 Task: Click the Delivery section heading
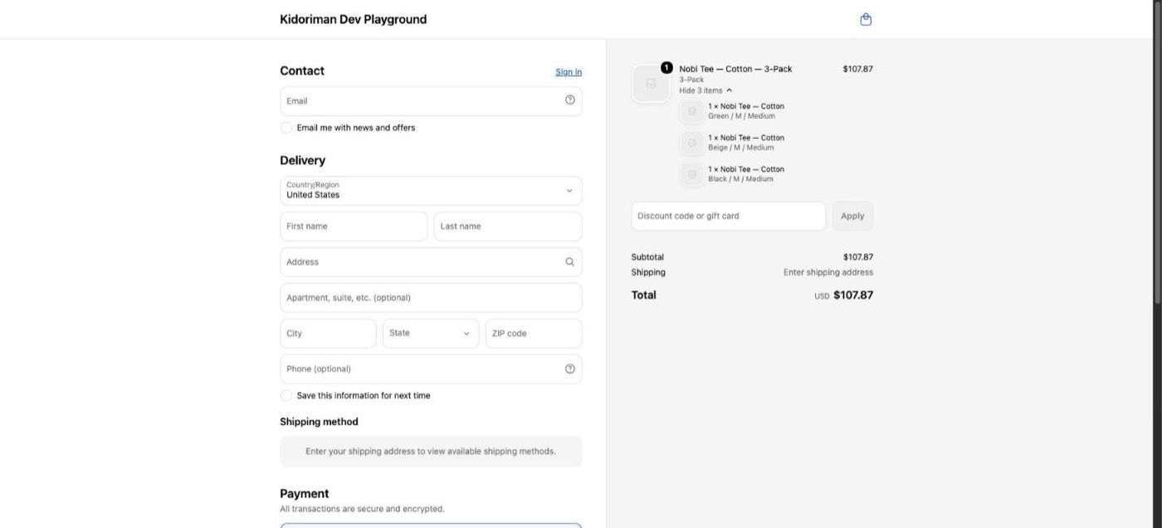pyautogui.click(x=302, y=160)
